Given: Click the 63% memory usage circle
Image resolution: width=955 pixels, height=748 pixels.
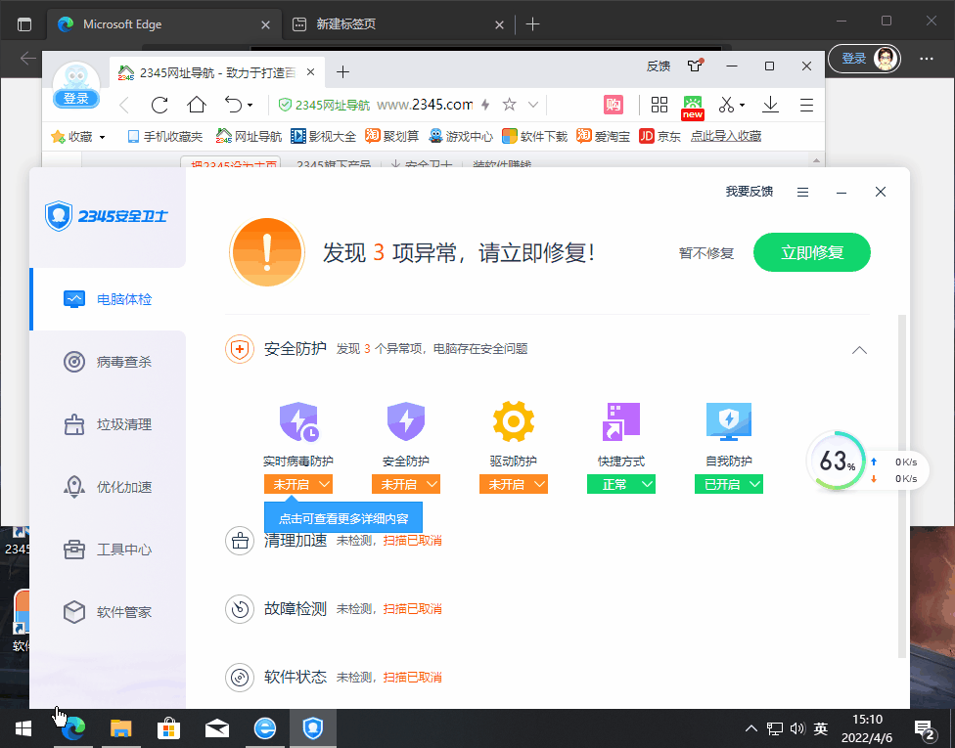Looking at the screenshot, I should 837,462.
